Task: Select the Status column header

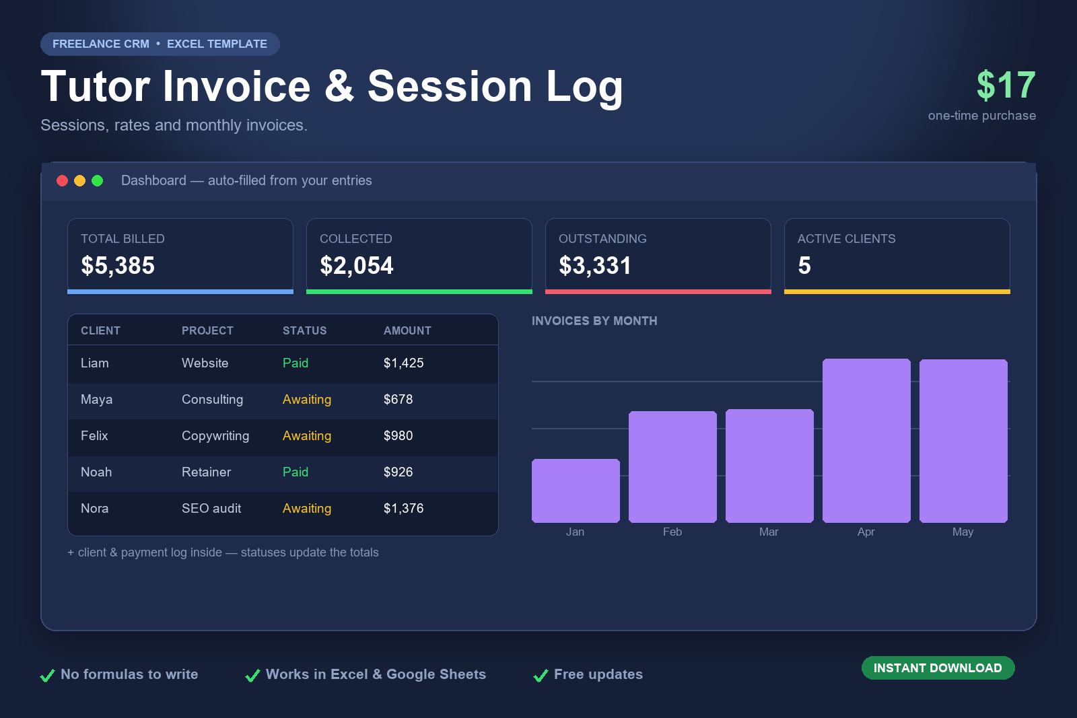Action: pos(304,330)
